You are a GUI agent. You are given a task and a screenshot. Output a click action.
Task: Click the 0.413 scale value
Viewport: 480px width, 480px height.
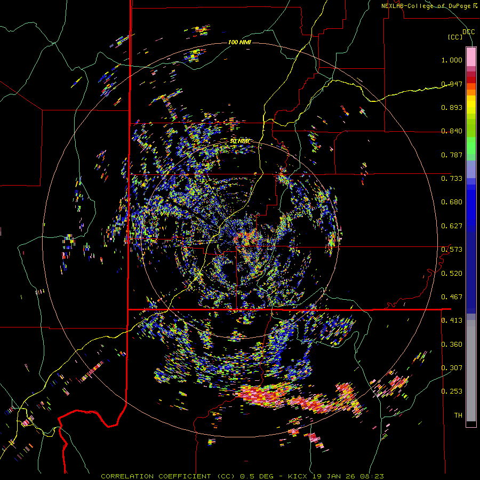[x=452, y=321]
